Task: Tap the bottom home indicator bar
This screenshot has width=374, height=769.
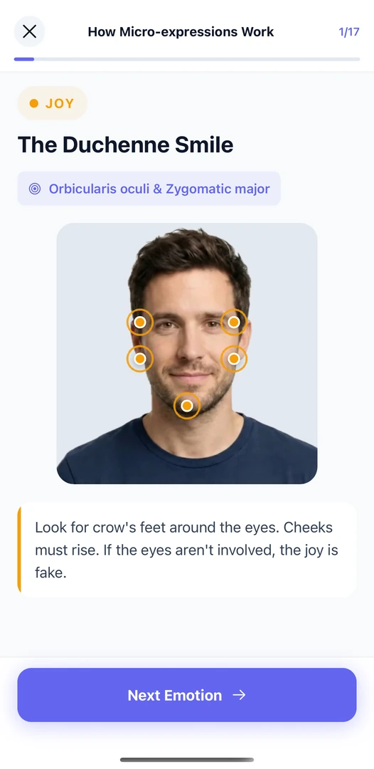Action: (187, 760)
